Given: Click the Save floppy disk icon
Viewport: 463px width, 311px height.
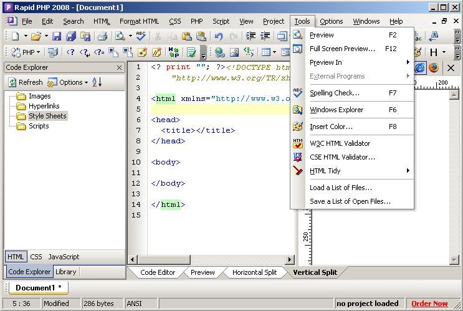Looking at the screenshot, I should click(x=57, y=36).
